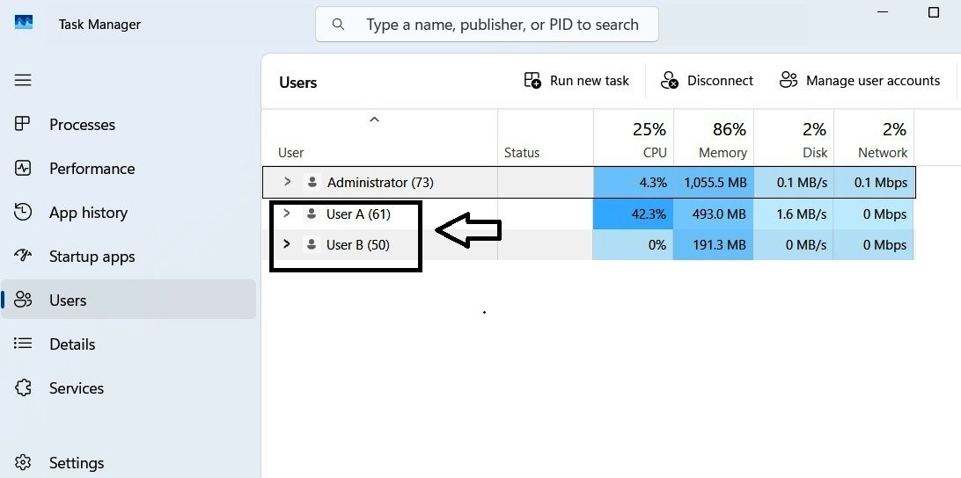This screenshot has width=961, height=478.
Task: Expand the Administrator user row
Action: [287, 182]
